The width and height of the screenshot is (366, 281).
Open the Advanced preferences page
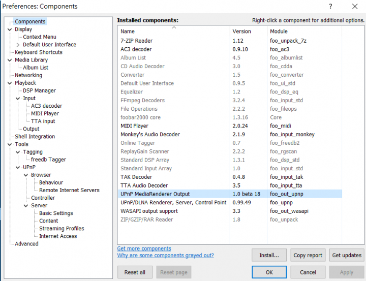(x=26, y=244)
